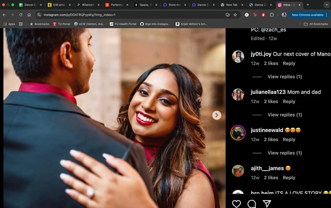View replies under justineewald's comment
This screenshot has height=208, width=331.
[x=284, y=153]
